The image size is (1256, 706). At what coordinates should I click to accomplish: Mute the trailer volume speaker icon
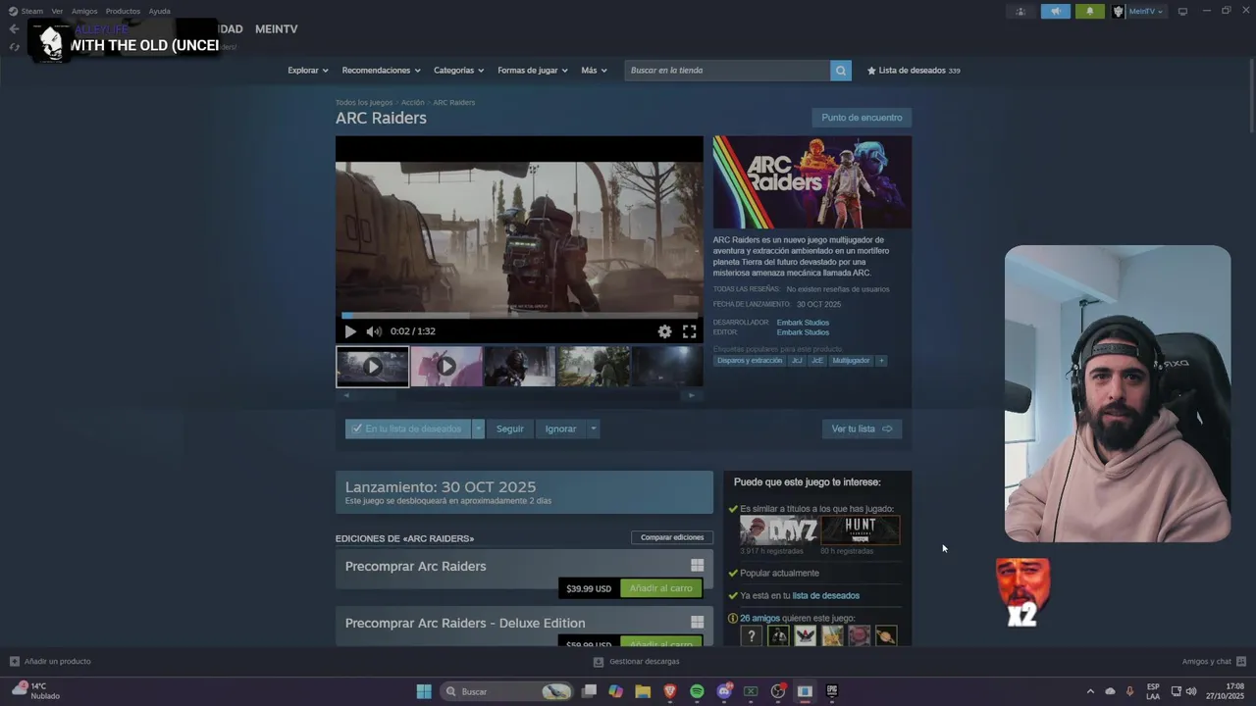[374, 331]
